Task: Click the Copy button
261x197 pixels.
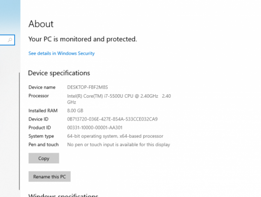Action: tap(44, 158)
